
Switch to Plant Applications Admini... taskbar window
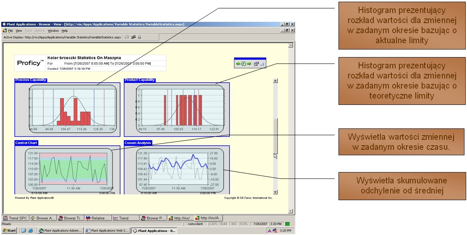(x=60, y=230)
